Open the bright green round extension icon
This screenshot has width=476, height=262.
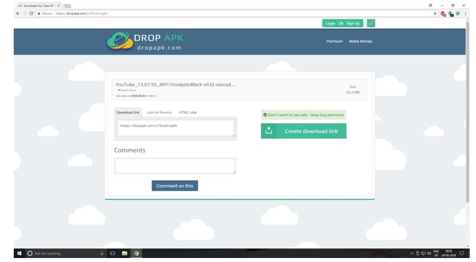point(458,14)
